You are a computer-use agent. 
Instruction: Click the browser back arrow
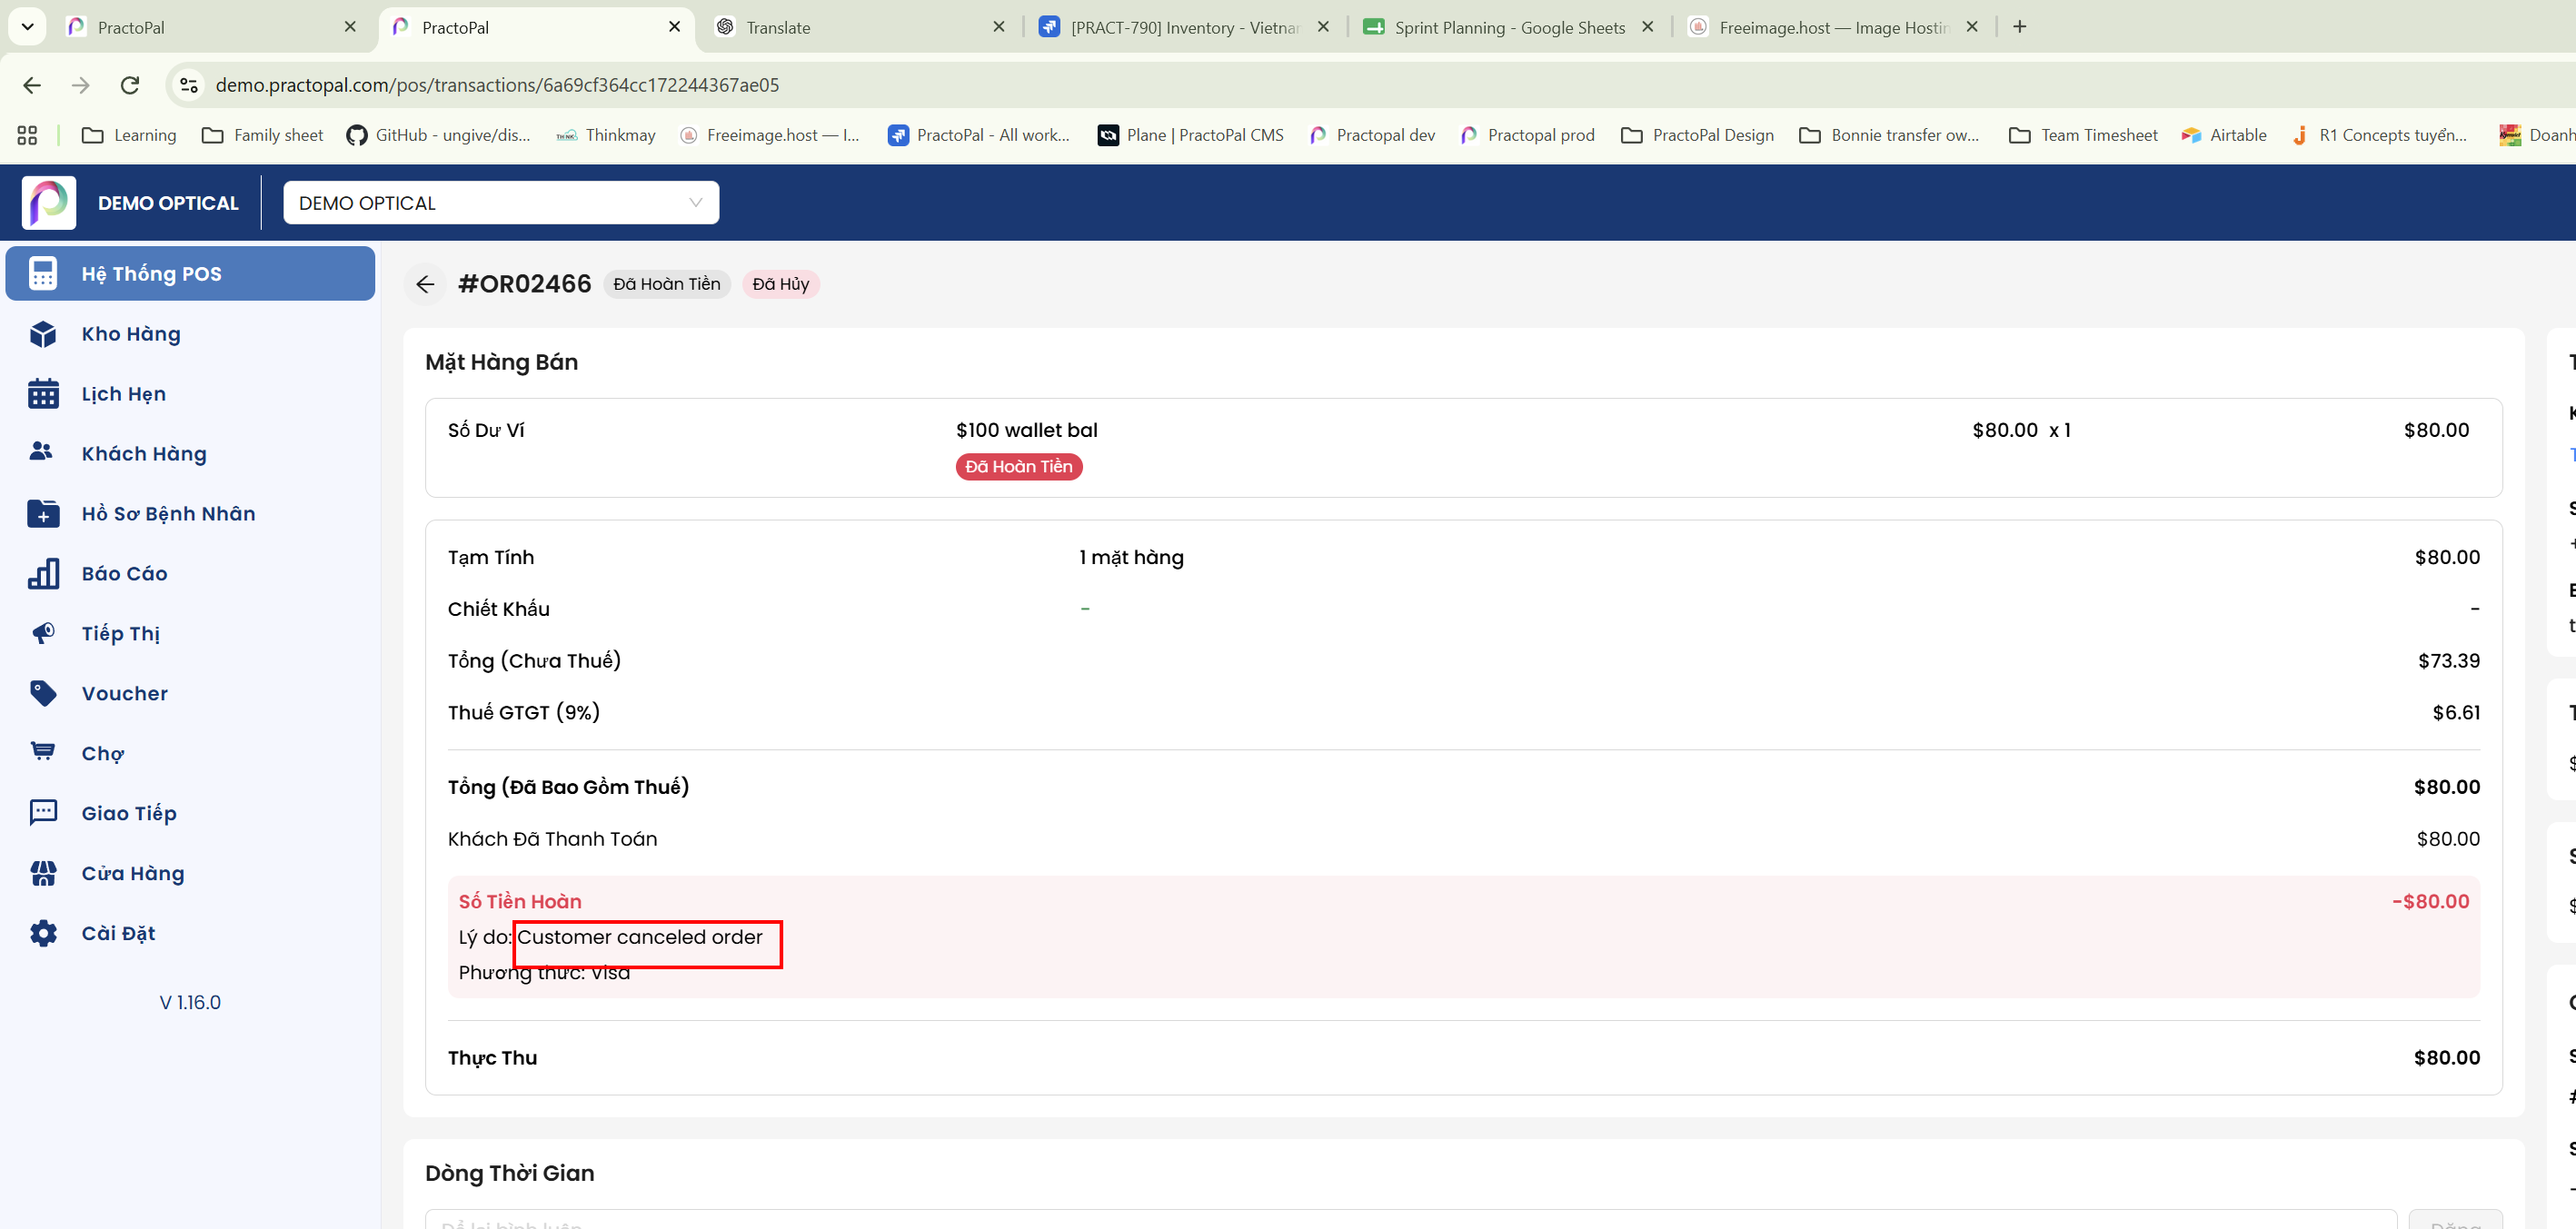[x=32, y=85]
